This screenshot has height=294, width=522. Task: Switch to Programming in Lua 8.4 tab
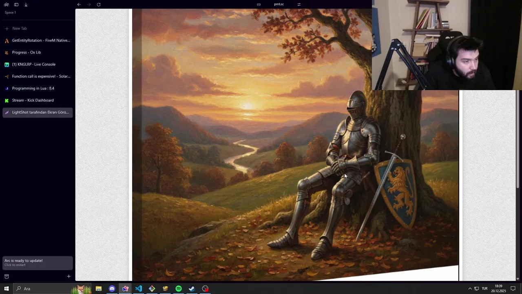[38, 88]
